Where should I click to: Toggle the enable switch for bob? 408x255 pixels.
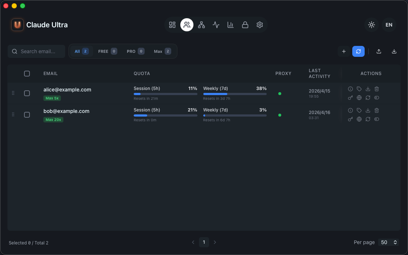[377, 119]
